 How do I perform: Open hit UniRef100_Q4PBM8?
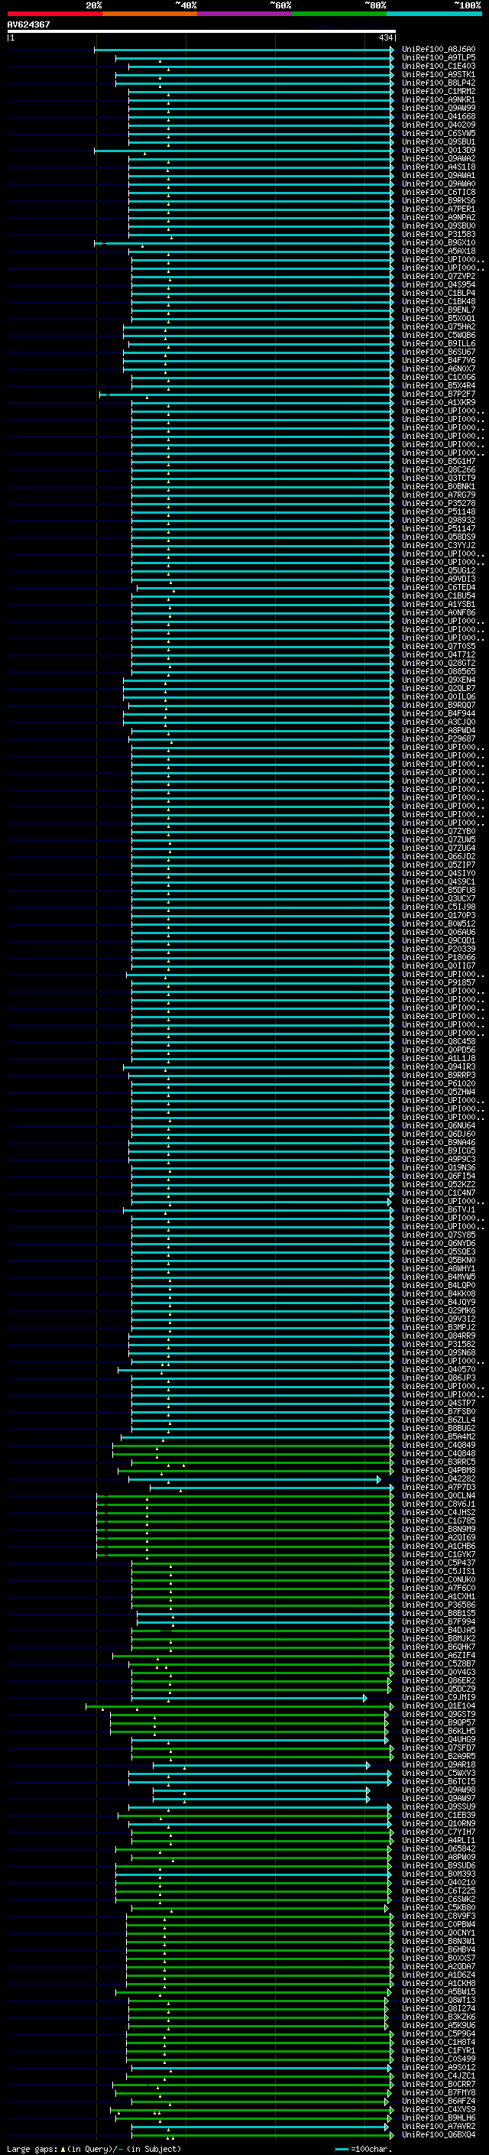click(x=438, y=1470)
